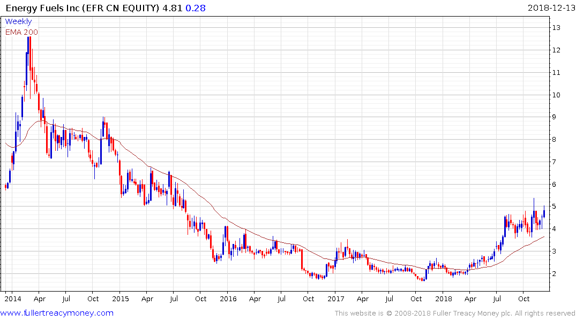This screenshot has width=576, height=321.
Task: Click the 2018 x-axis label
Action: [x=444, y=299]
